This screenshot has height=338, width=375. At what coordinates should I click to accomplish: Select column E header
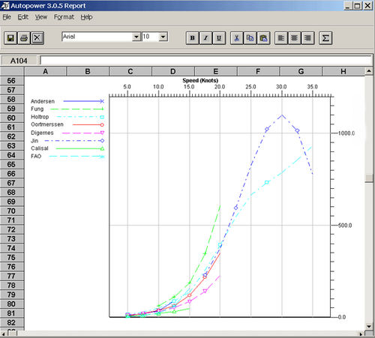(215, 71)
